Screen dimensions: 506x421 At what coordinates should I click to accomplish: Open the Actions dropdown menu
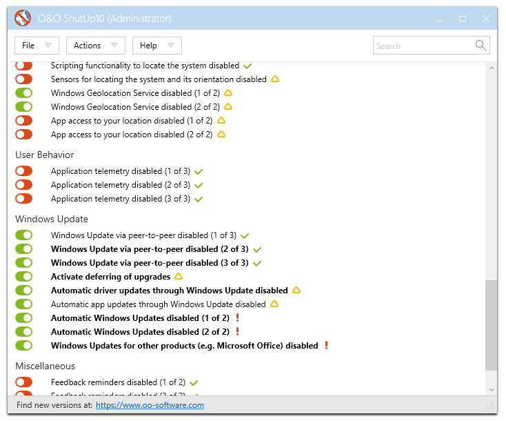96,46
